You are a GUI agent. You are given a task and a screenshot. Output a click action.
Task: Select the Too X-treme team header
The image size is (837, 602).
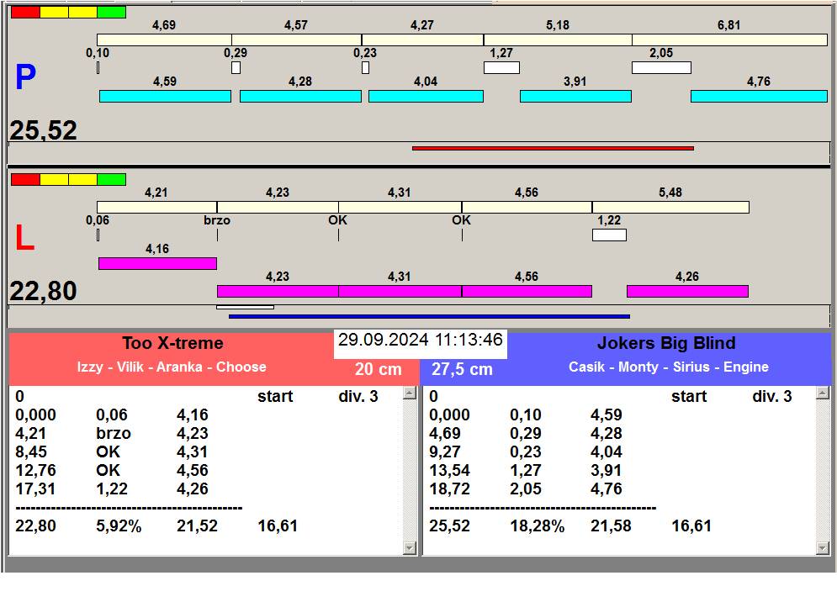172,343
